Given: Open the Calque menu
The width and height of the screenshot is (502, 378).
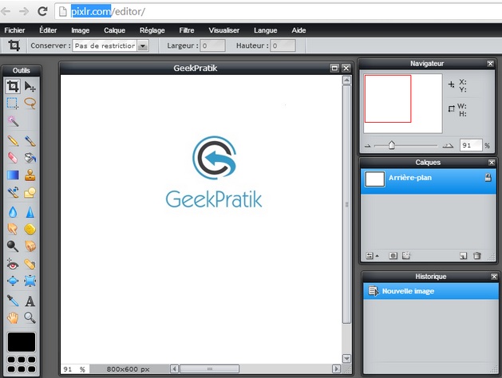Looking at the screenshot, I should (114, 30).
